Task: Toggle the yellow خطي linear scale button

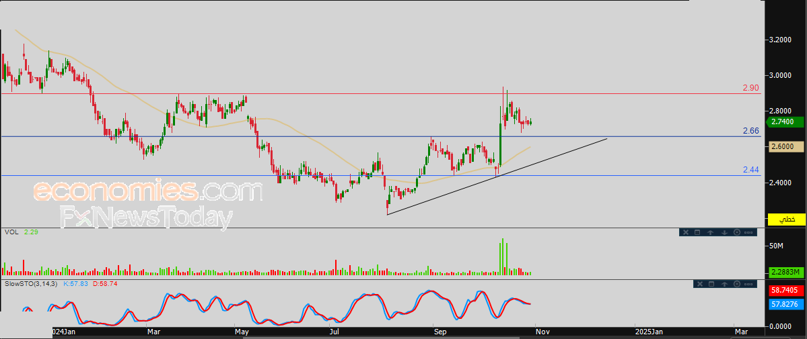Action: pos(786,220)
